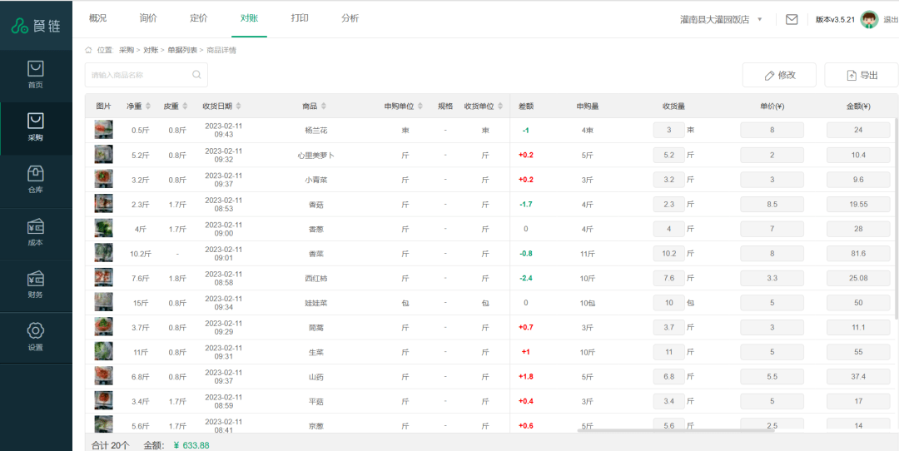Image resolution: width=899 pixels, height=451 pixels.
Task: Click the mail envelope icon in header
Action: click(x=792, y=19)
